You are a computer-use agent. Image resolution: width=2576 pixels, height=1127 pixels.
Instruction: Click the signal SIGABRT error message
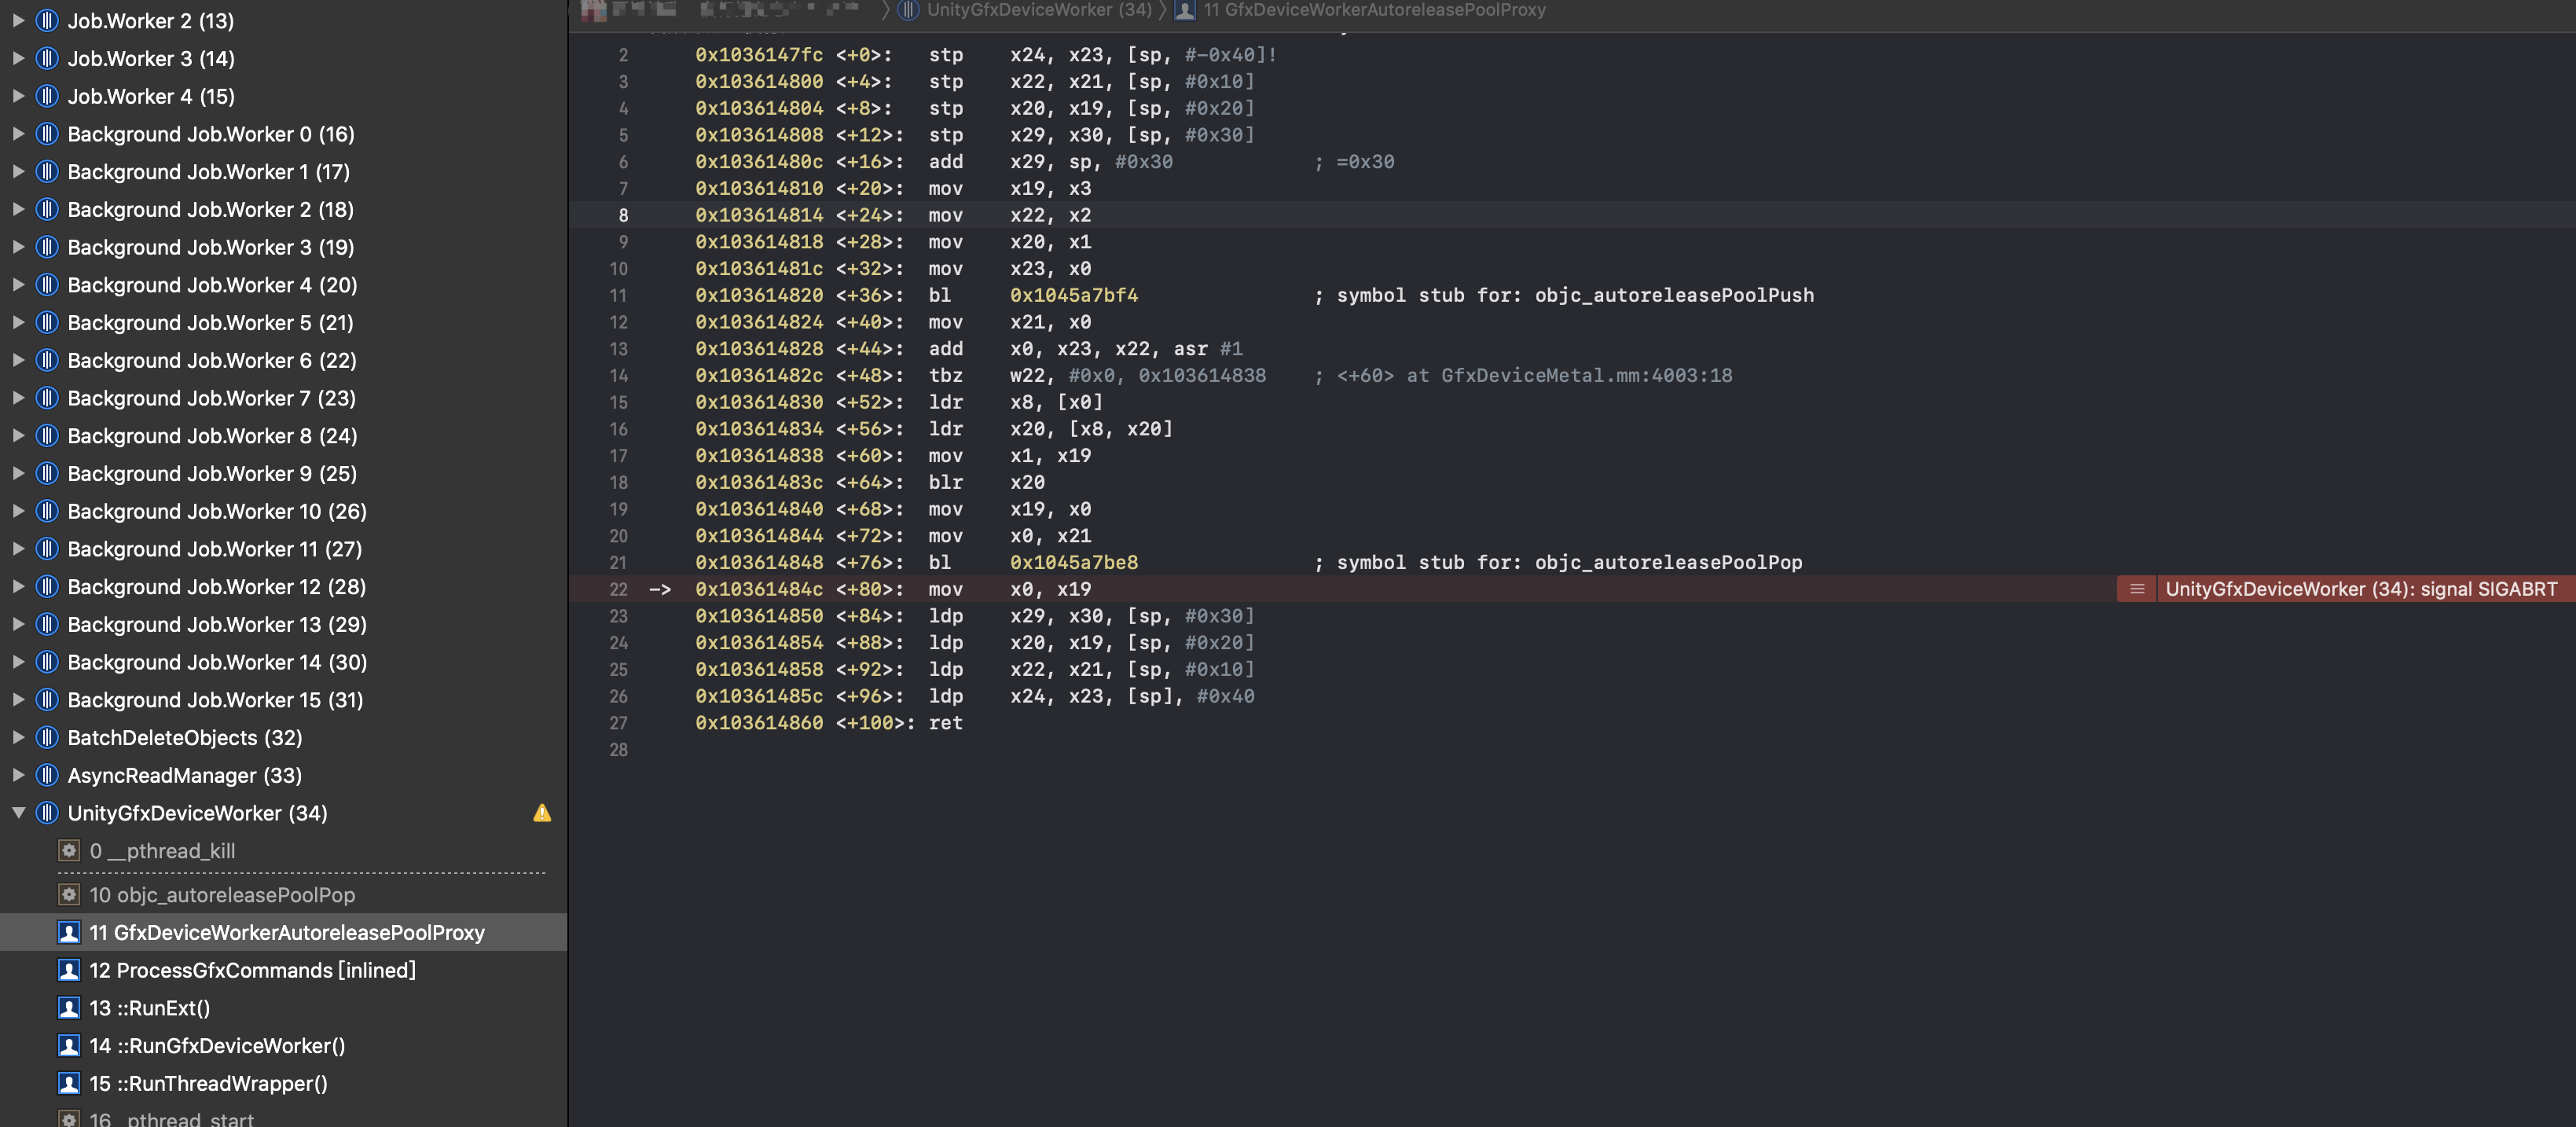(x=2360, y=589)
